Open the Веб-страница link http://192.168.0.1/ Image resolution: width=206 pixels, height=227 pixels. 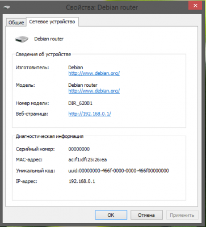90,113
